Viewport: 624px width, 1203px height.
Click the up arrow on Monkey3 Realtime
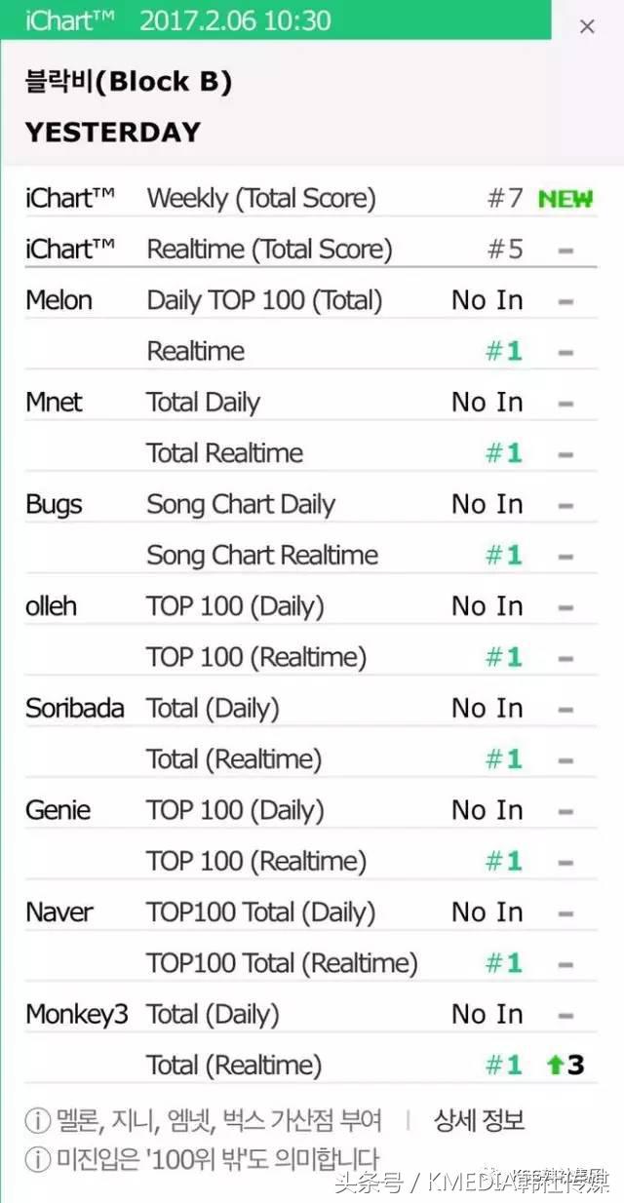tap(554, 1066)
